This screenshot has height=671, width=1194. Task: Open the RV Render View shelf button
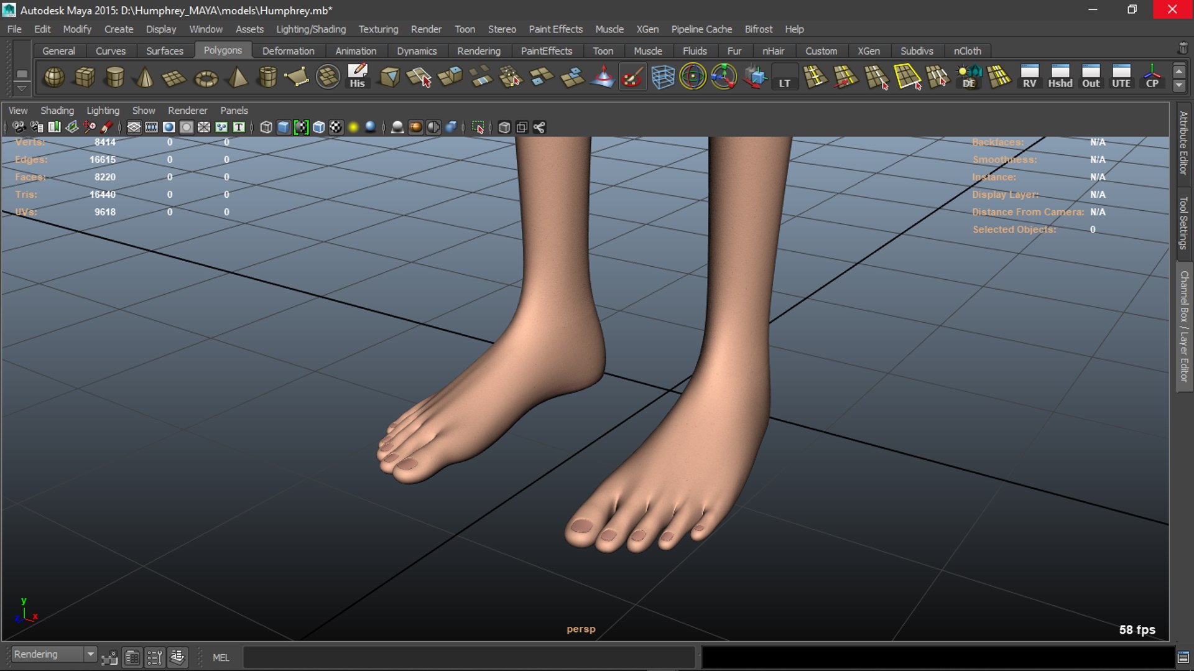click(1030, 77)
